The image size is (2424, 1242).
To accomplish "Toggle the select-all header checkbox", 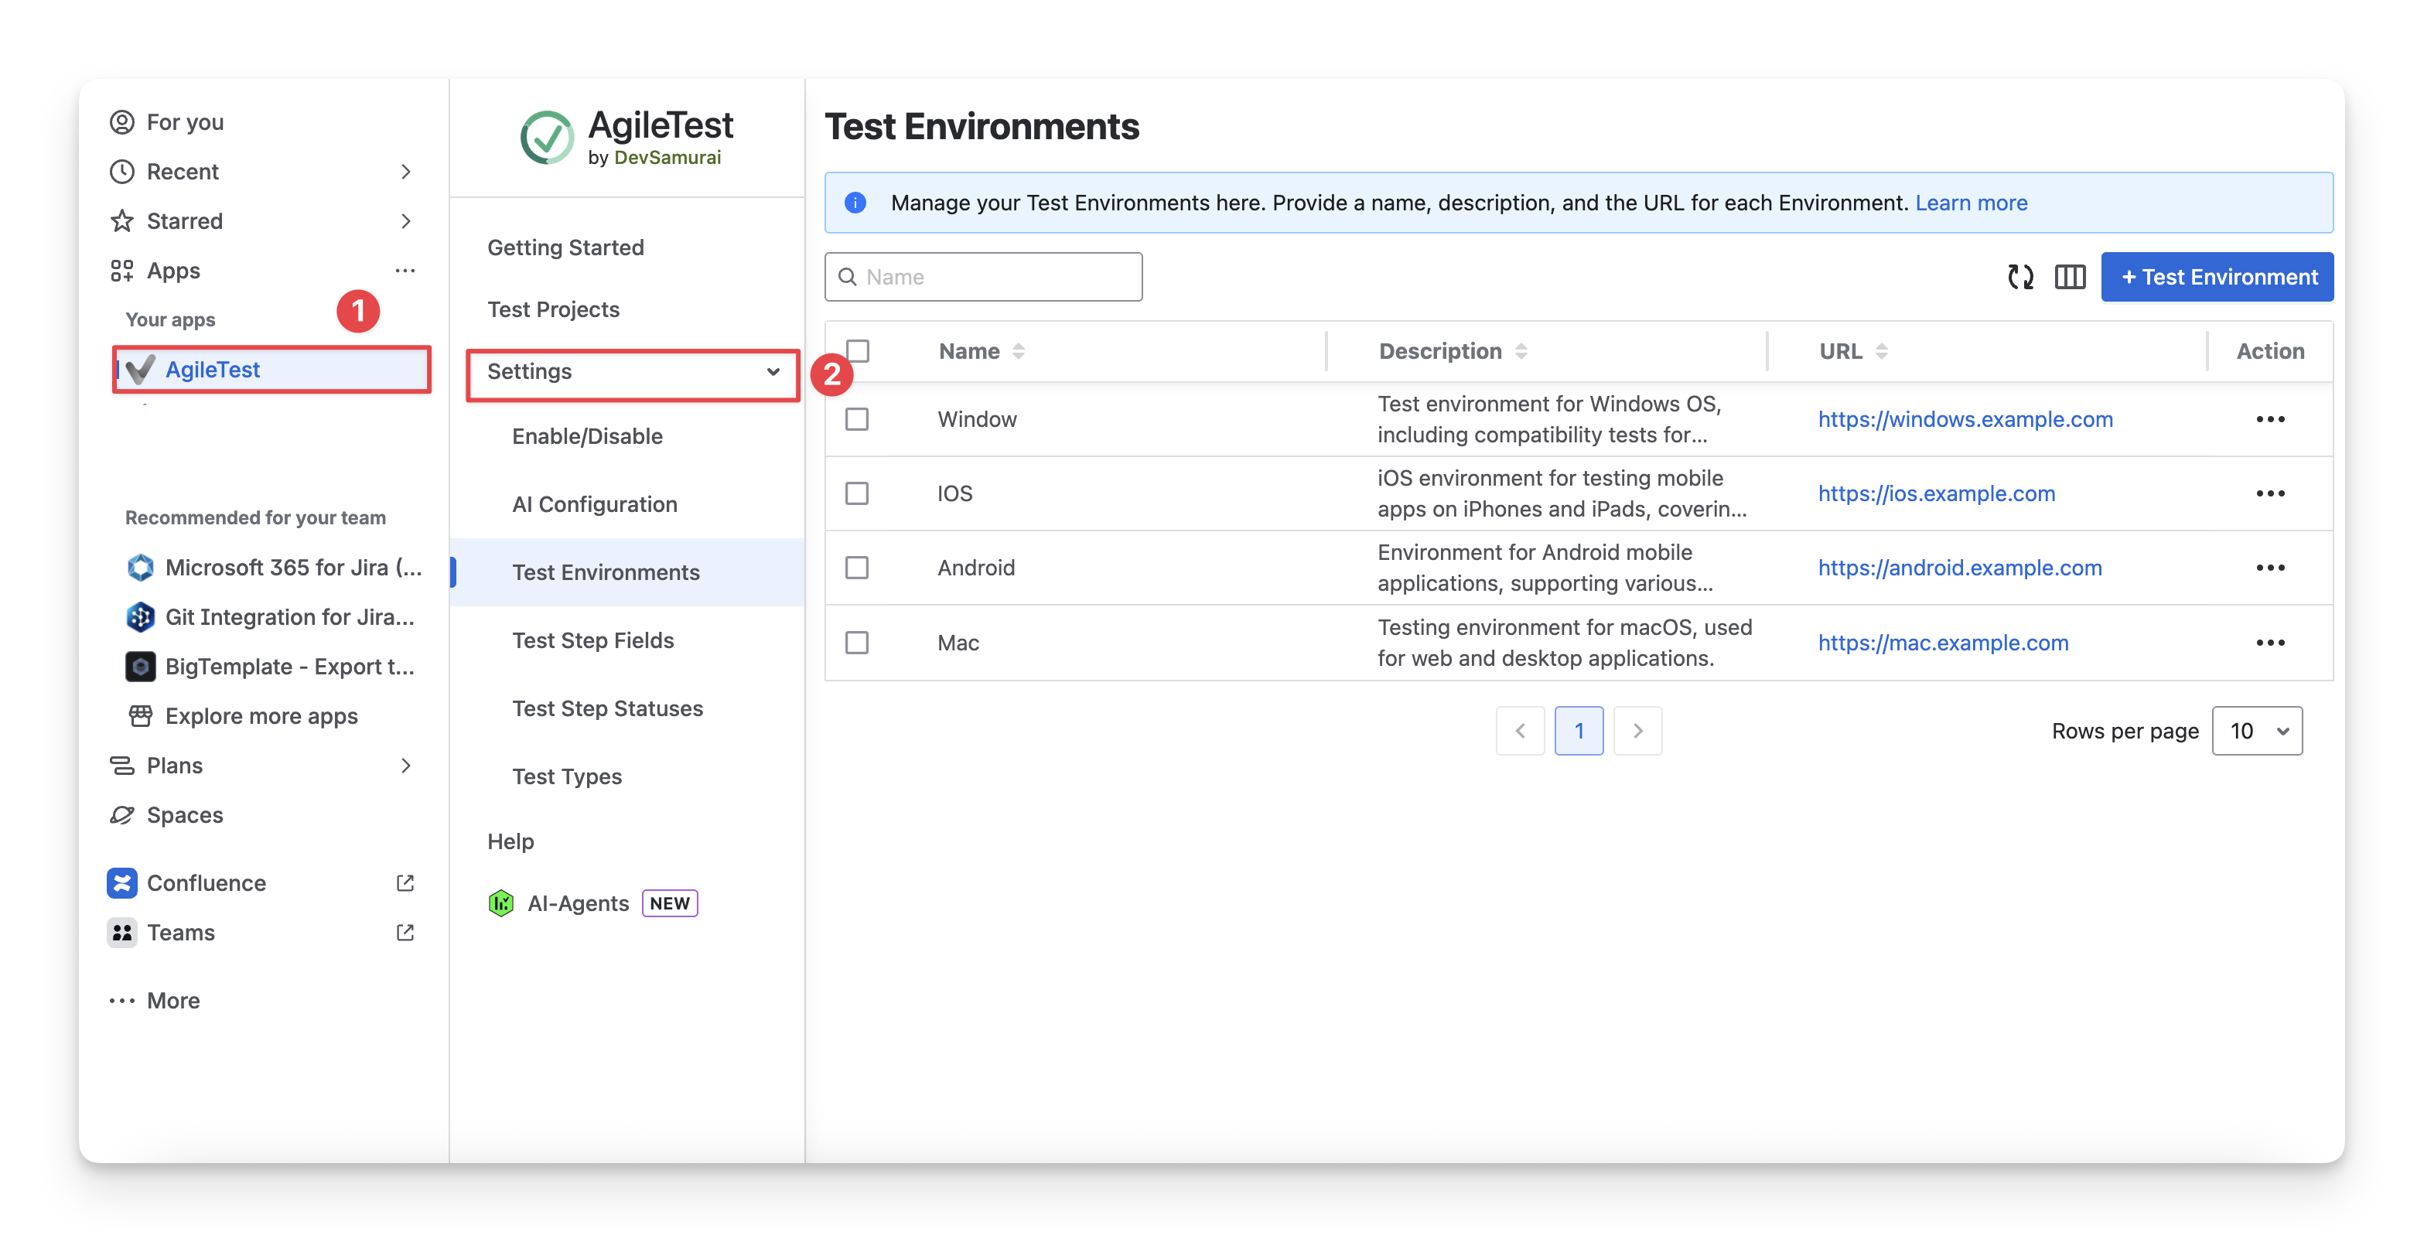I will coord(857,351).
